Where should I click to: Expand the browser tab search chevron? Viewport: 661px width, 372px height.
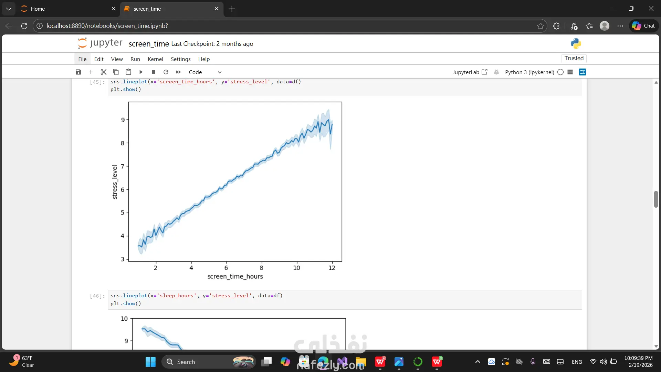(x=9, y=9)
